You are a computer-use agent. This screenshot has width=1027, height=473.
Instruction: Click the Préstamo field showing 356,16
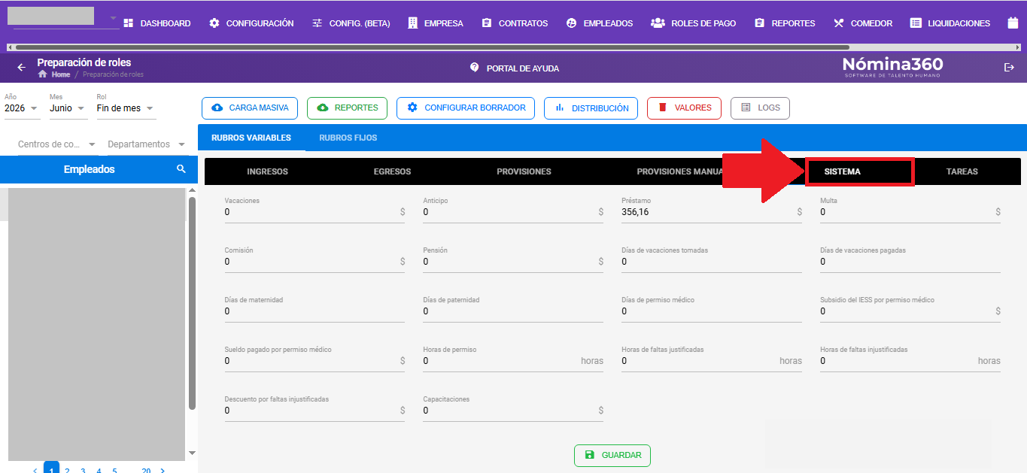pyautogui.click(x=712, y=213)
